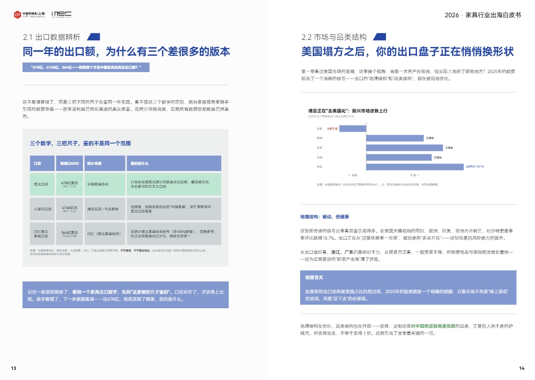The width and height of the screenshot is (535, 380).
Task: Click table header cell '统计来源'
Action: pyautogui.click(x=104, y=163)
